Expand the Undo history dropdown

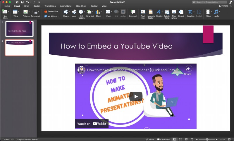tap(30, 2)
